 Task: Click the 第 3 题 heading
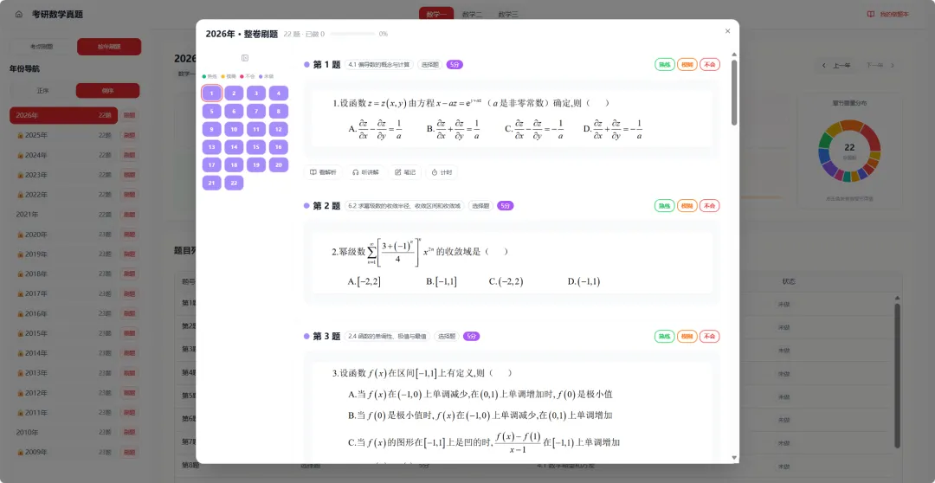click(x=326, y=337)
